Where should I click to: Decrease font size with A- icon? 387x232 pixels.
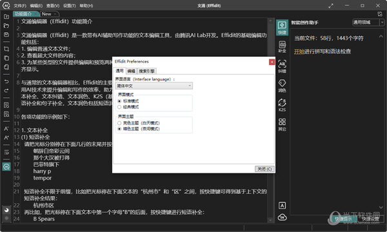[6, 128]
